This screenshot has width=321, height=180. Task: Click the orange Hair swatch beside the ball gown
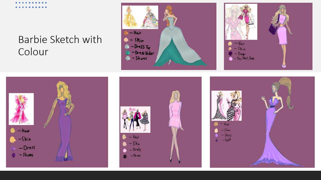click(126, 33)
